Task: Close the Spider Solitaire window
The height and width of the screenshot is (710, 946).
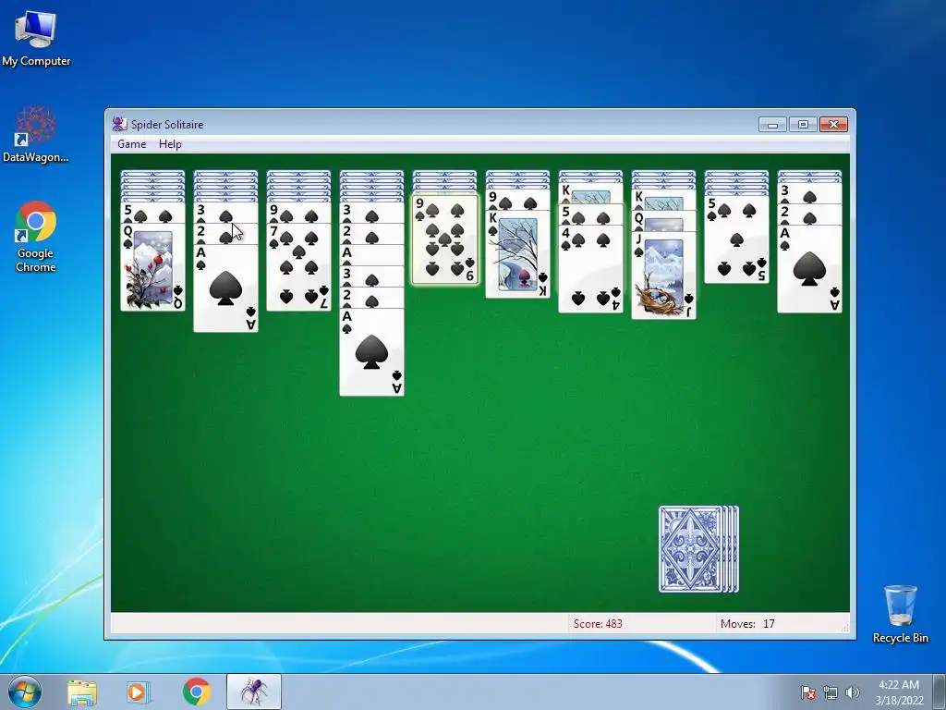Action: click(x=834, y=125)
